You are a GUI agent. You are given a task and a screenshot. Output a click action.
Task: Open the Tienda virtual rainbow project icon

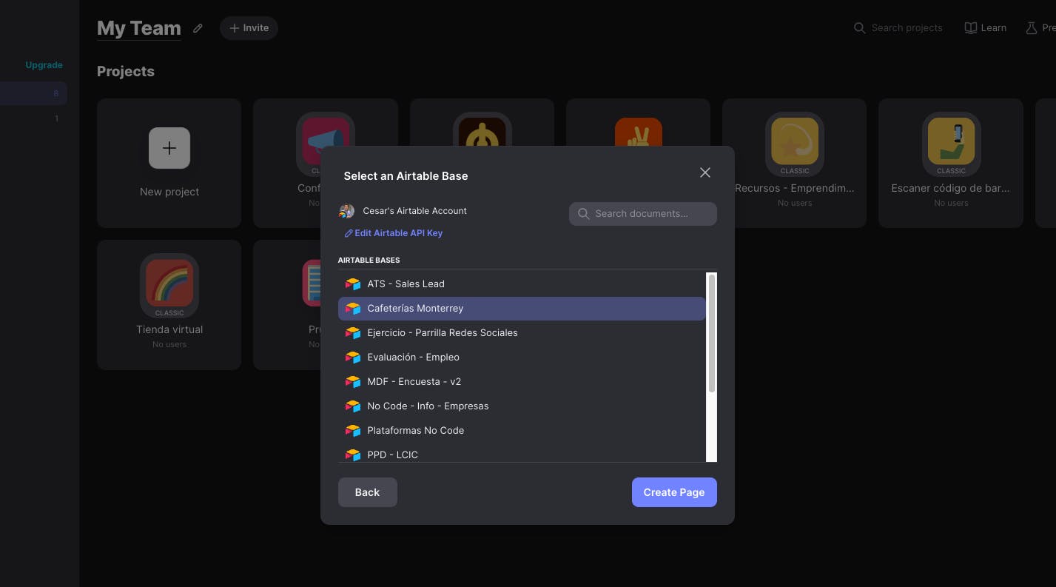169,283
